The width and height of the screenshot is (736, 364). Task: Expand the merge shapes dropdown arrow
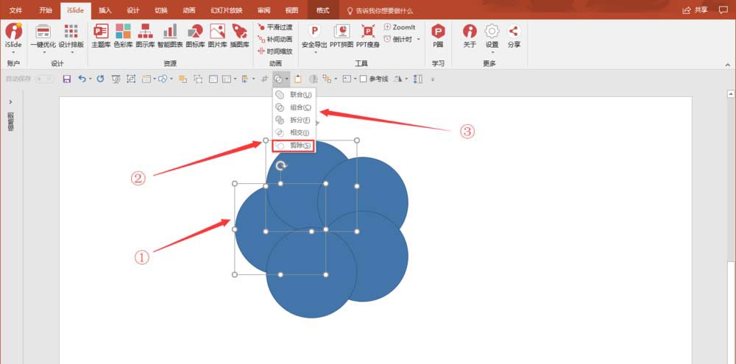coord(287,79)
